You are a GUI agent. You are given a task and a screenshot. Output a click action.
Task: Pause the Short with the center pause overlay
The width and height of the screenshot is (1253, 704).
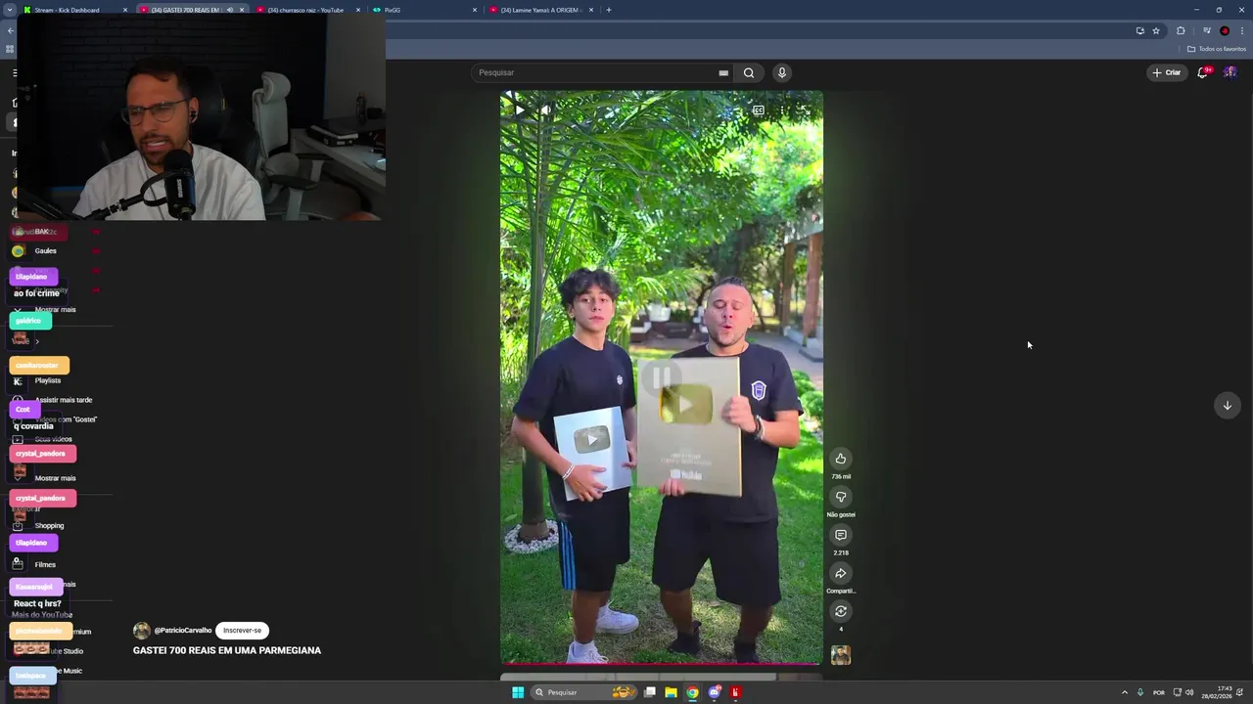tap(662, 376)
